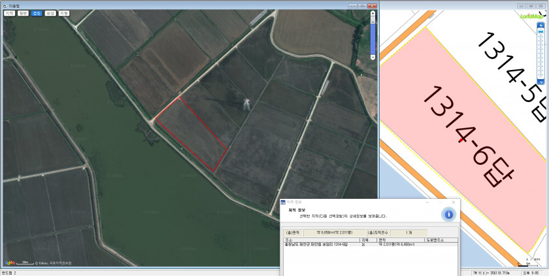The image size is (549, 276).
Task: Click the 도로명주소 column header
Action: tap(434, 240)
